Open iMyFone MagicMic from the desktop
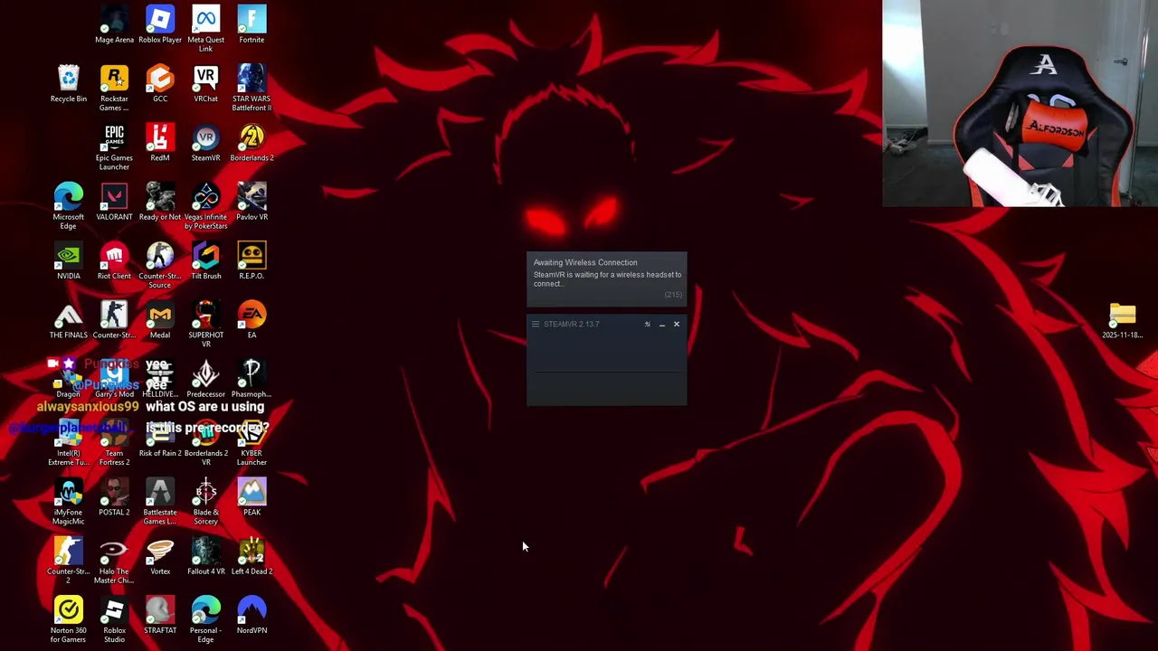The image size is (1158, 651). click(x=69, y=502)
